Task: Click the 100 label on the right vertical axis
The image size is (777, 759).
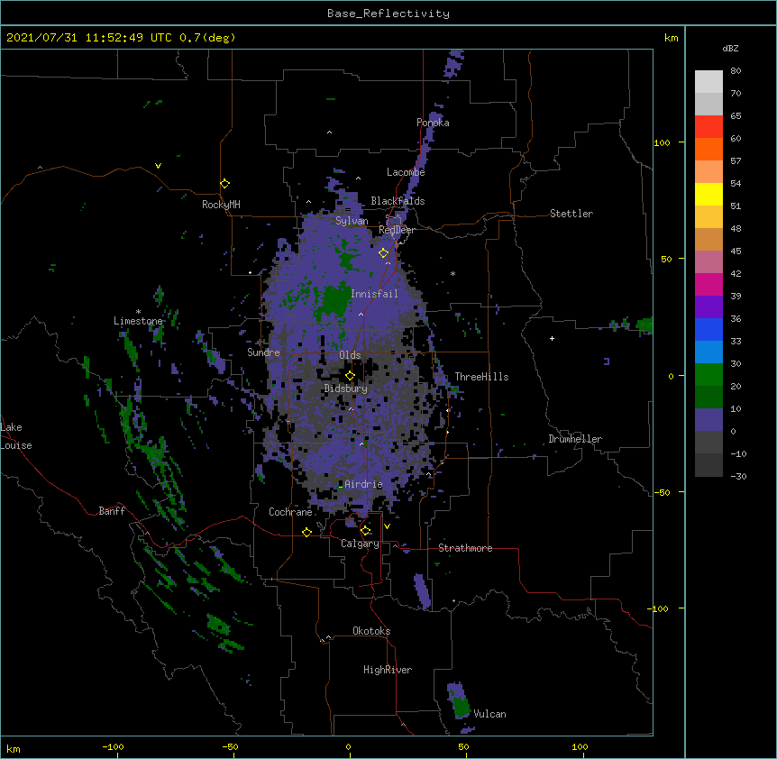Action: (x=662, y=142)
